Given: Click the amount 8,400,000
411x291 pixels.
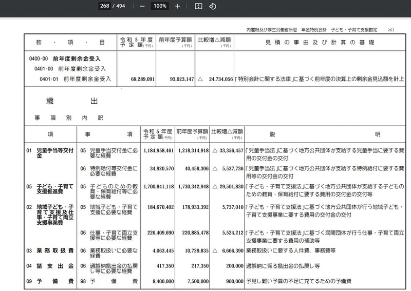Looking at the screenshot, I should (x=163, y=282).
